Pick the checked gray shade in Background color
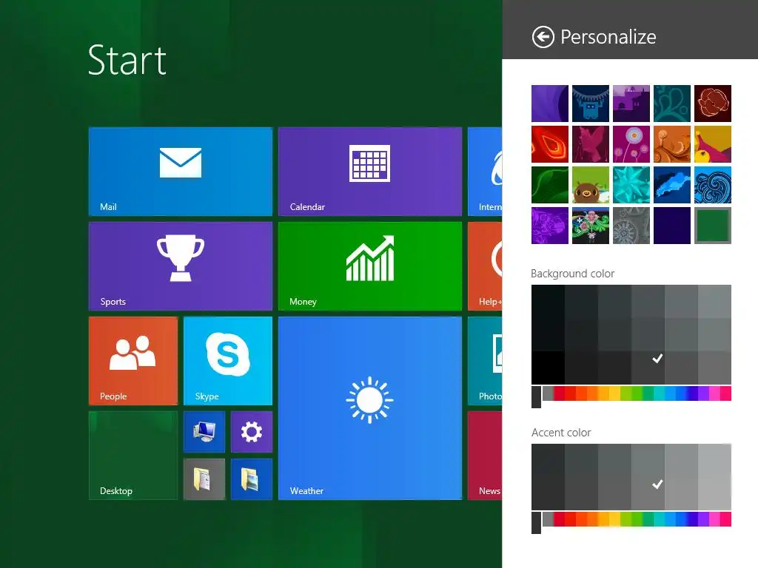This screenshot has width=758, height=568. (648, 368)
